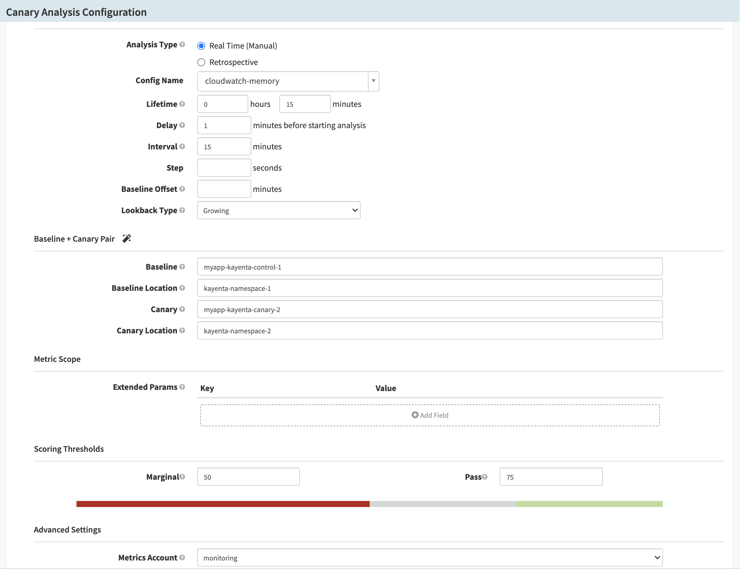Click the help icon next to Lifetime
The height and width of the screenshot is (572, 740).
(182, 104)
